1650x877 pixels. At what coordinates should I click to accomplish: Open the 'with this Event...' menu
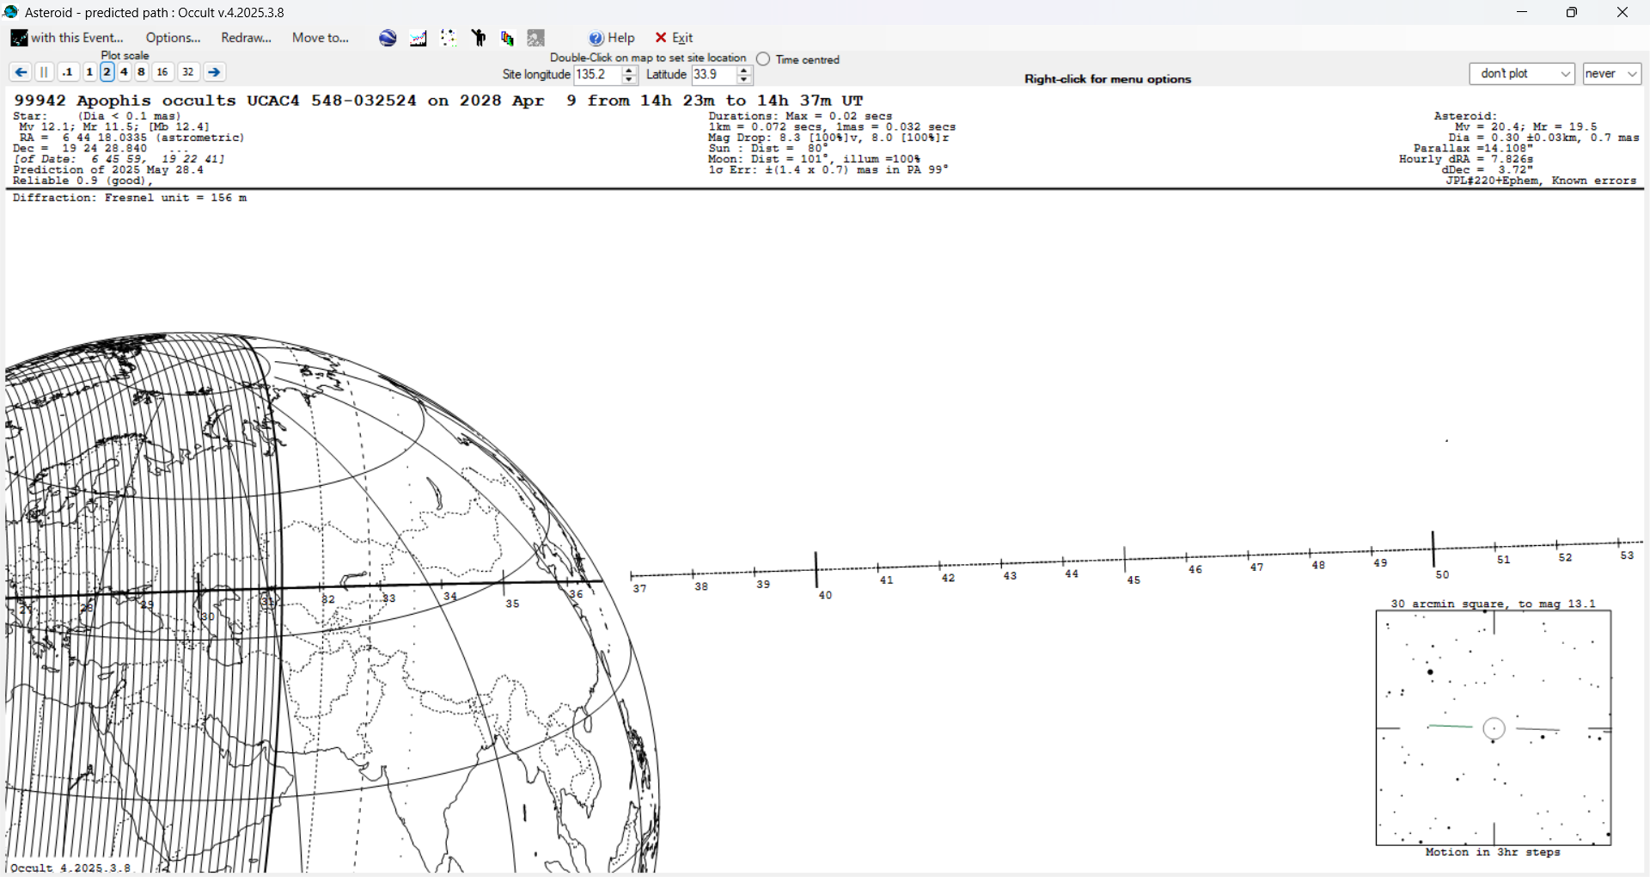point(68,38)
